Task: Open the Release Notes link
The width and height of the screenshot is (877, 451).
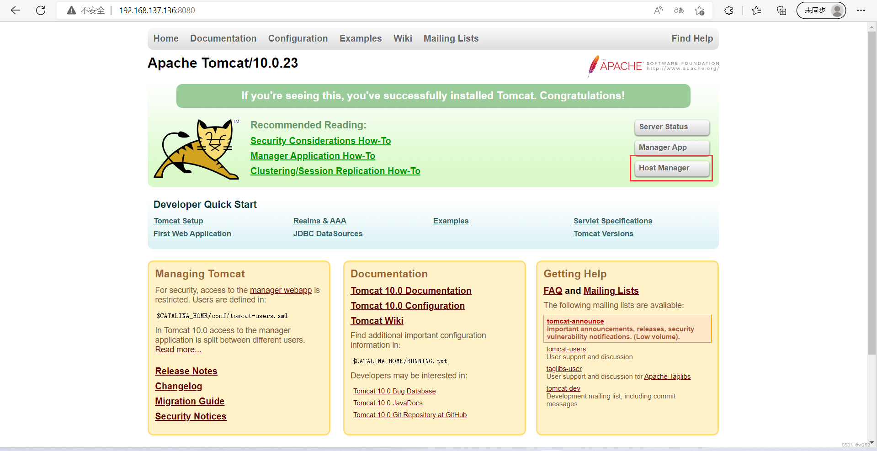Action: (186, 371)
